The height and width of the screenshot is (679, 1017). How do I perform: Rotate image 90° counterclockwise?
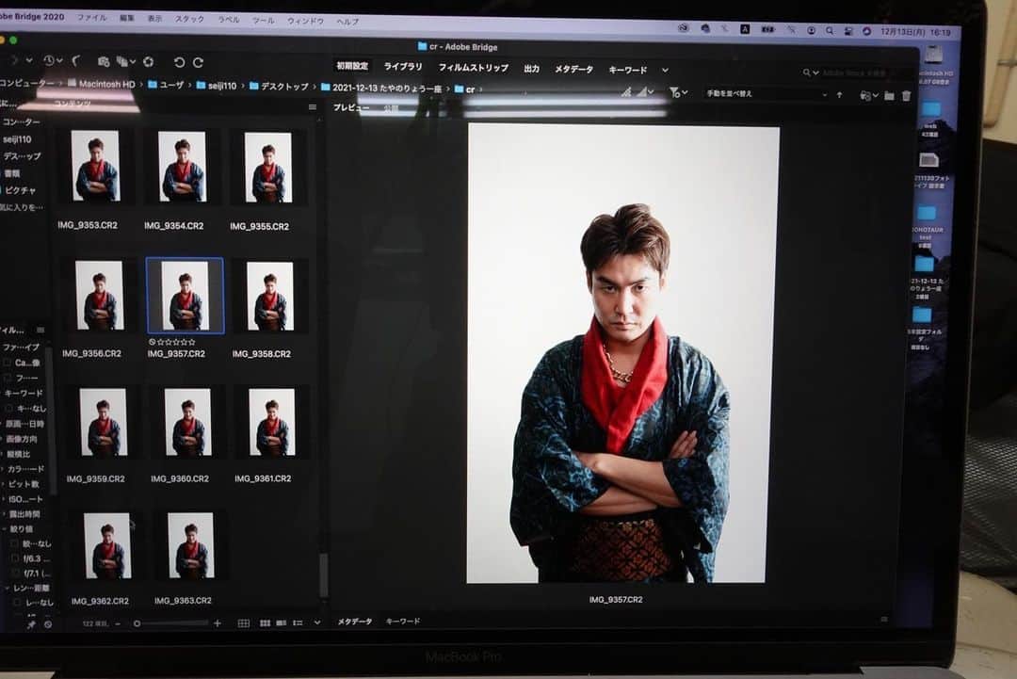(179, 62)
